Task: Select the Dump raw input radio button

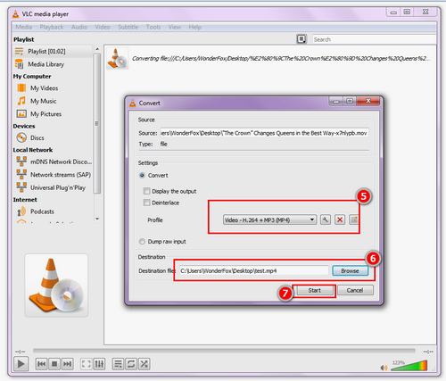Action: tap(142, 242)
